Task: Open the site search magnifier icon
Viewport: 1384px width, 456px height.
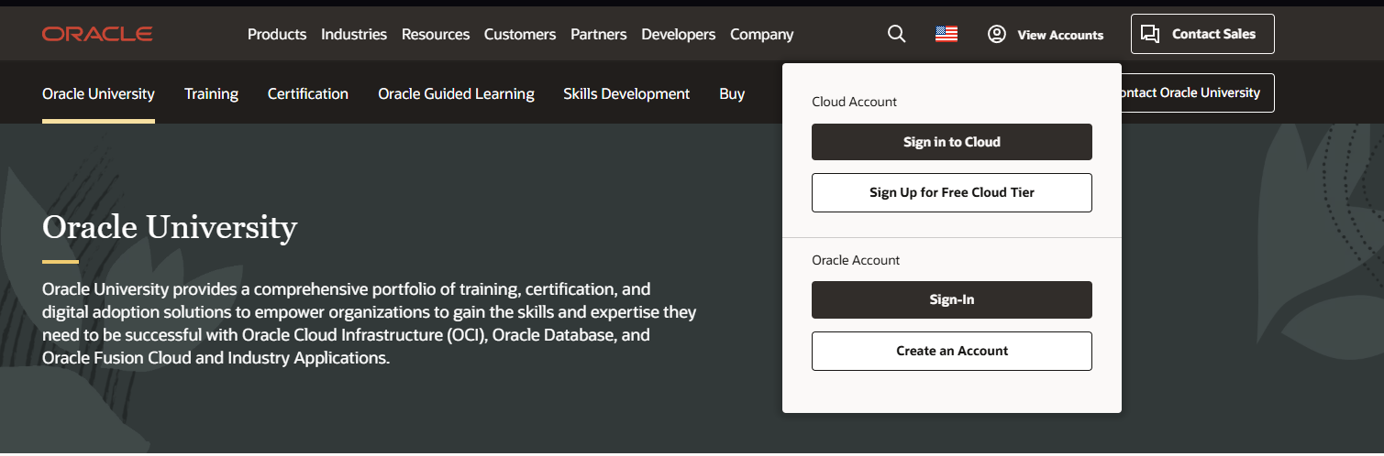Action: (897, 34)
